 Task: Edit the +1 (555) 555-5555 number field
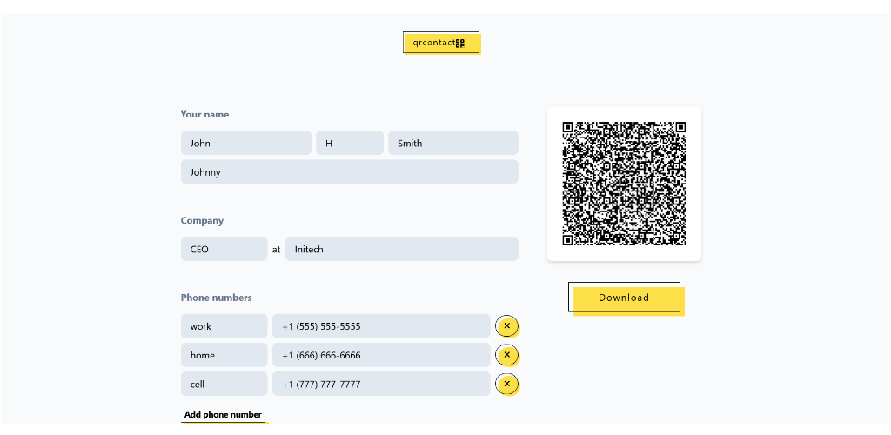pyautogui.click(x=381, y=326)
